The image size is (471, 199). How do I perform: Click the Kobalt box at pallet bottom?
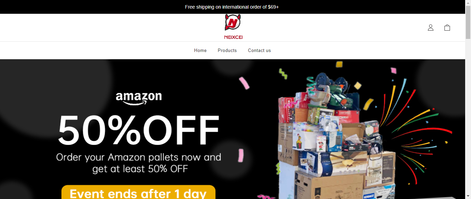tap(379, 192)
